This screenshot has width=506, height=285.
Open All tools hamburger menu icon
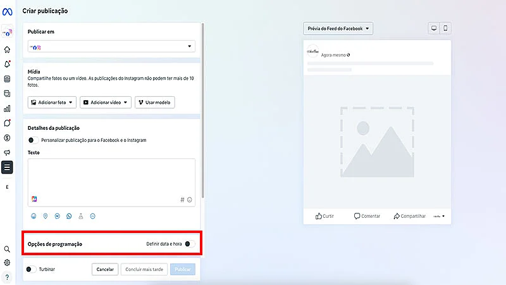[7, 167]
